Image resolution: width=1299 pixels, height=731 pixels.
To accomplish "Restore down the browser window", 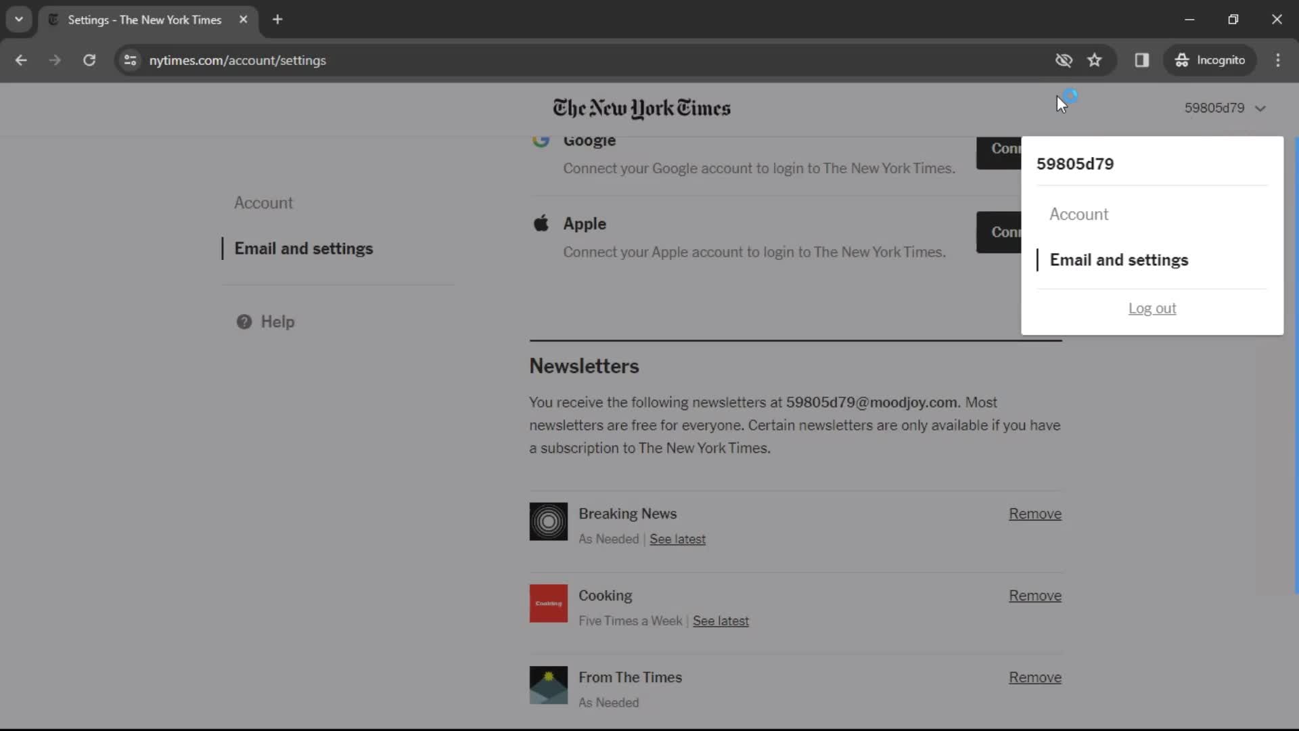I will (1233, 20).
